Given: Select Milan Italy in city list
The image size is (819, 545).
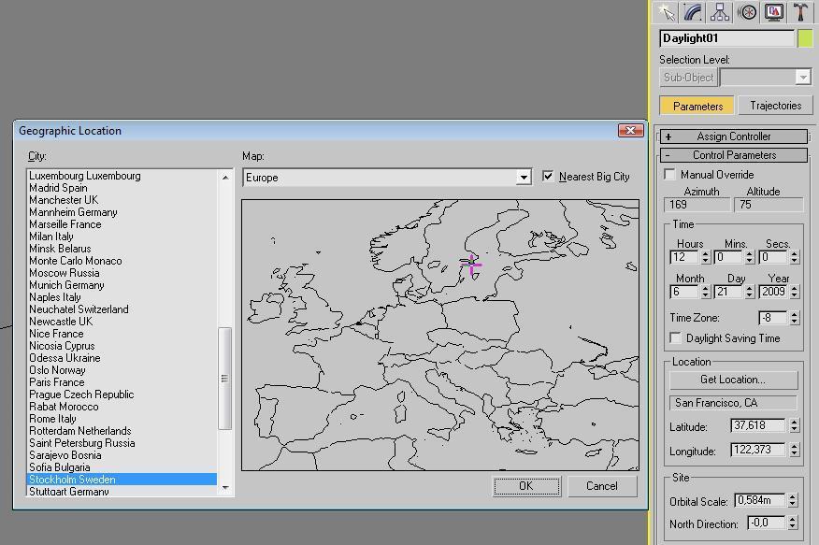Looking at the screenshot, I should tap(122, 237).
